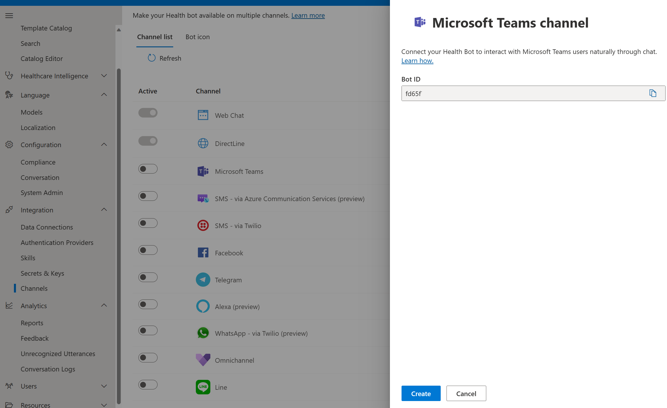
Task: Click the Alexa channel icon
Action: pyautogui.click(x=203, y=306)
